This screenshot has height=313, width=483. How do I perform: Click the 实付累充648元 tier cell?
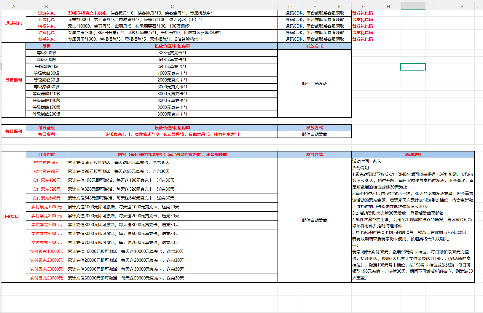coord(47,198)
